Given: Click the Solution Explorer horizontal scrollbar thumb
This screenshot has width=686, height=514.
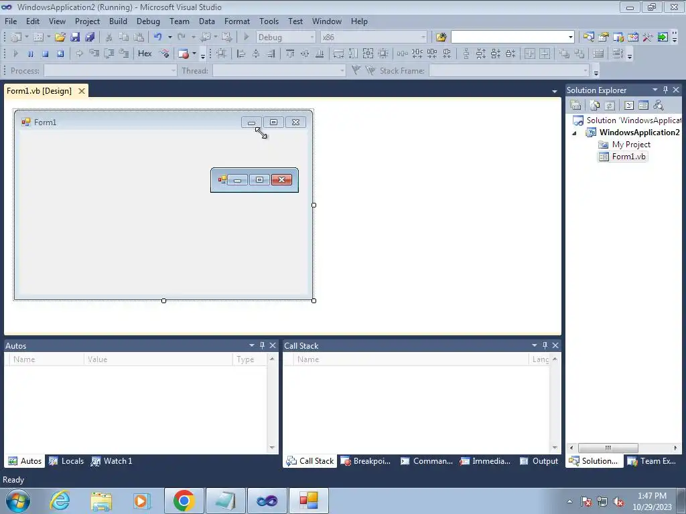Looking at the screenshot, I should pyautogui.click(x=608, y=448).
